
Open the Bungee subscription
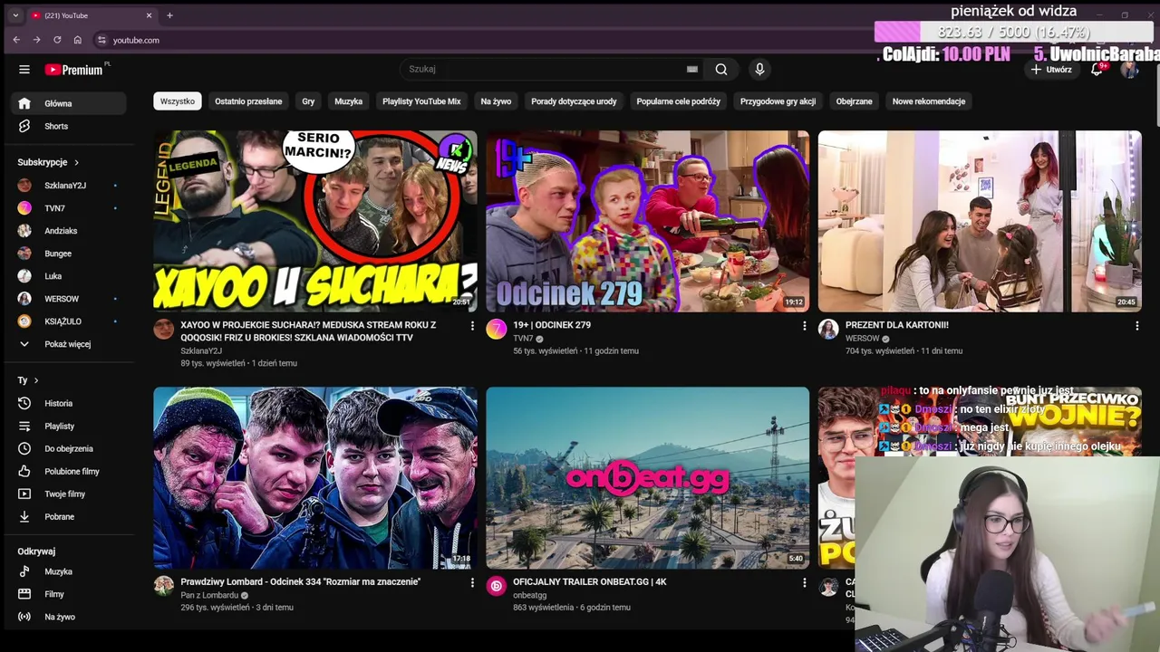69,254
